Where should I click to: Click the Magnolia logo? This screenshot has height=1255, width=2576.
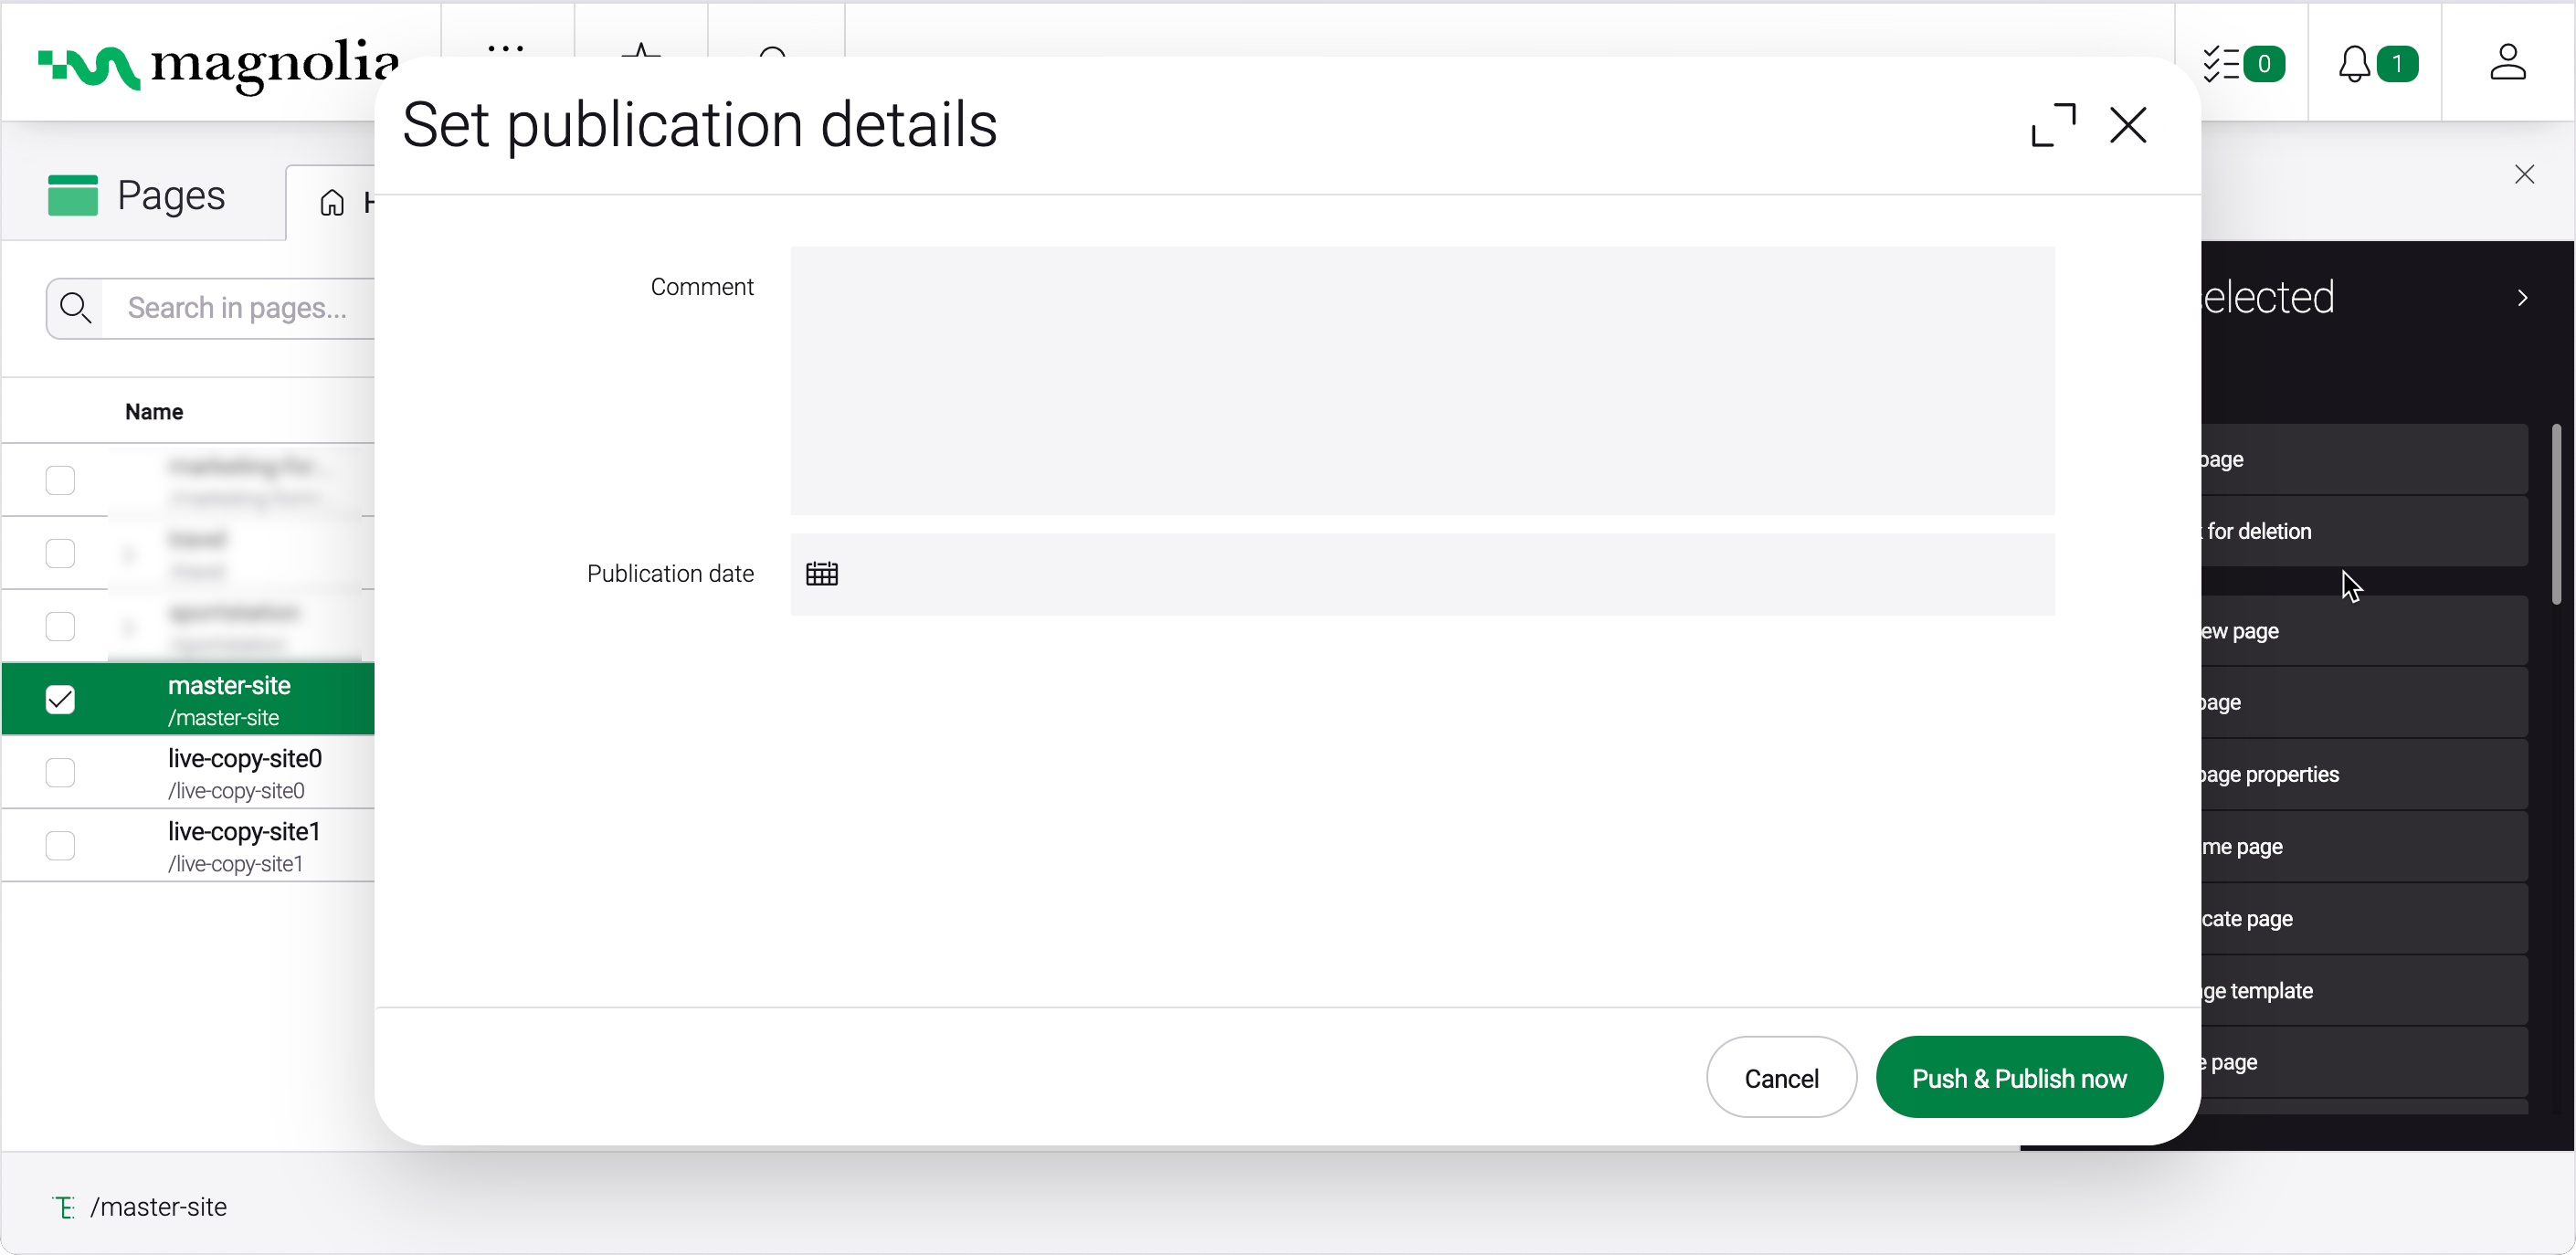[217, 64]
